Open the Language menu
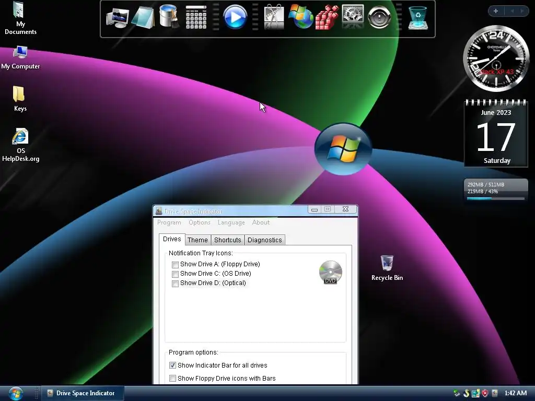The width and height of the screenshot is (535, 401). [x=231, y=222]
